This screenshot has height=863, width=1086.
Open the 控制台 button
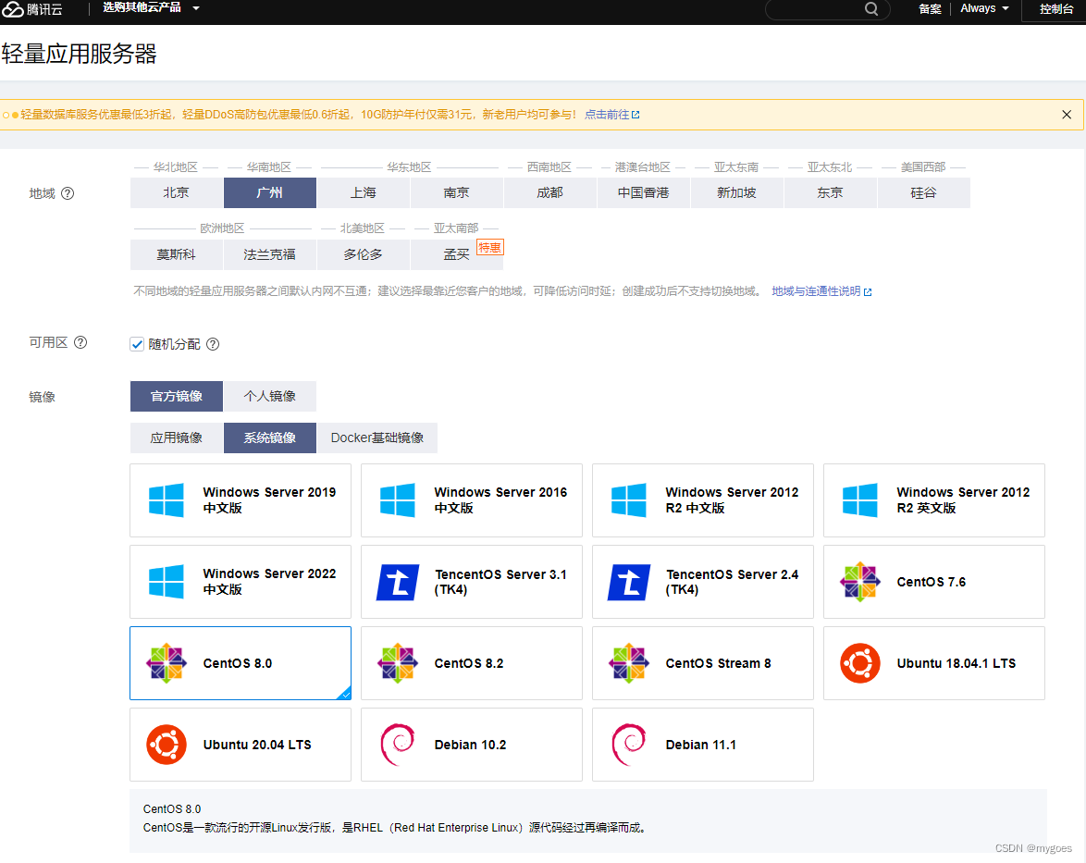1056,9
